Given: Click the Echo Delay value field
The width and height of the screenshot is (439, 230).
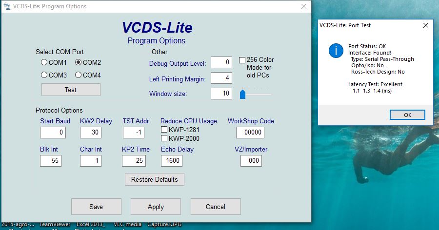Looking at the screenshot, I should (173, 161).
